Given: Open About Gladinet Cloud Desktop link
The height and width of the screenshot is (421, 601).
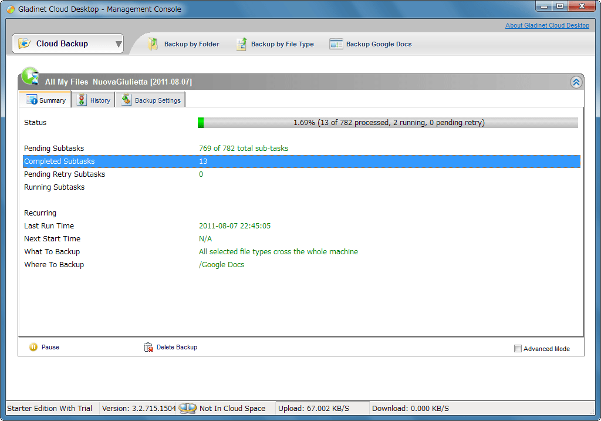Looking at the screenshot, I should (x=547, y=25).
